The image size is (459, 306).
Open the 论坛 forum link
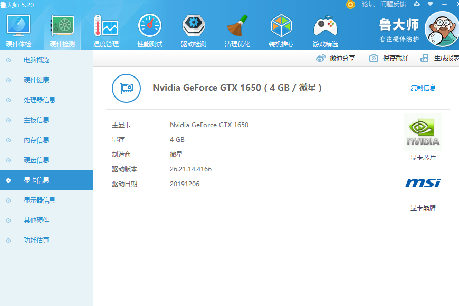pos(368,4)
